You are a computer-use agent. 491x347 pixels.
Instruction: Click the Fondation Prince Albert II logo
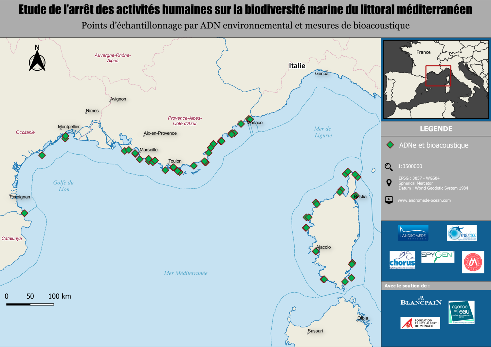tap(420, 323)
